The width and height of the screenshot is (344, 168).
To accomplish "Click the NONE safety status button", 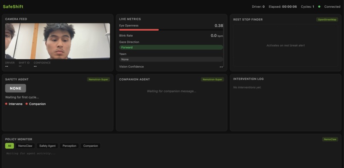I will 15,88.
